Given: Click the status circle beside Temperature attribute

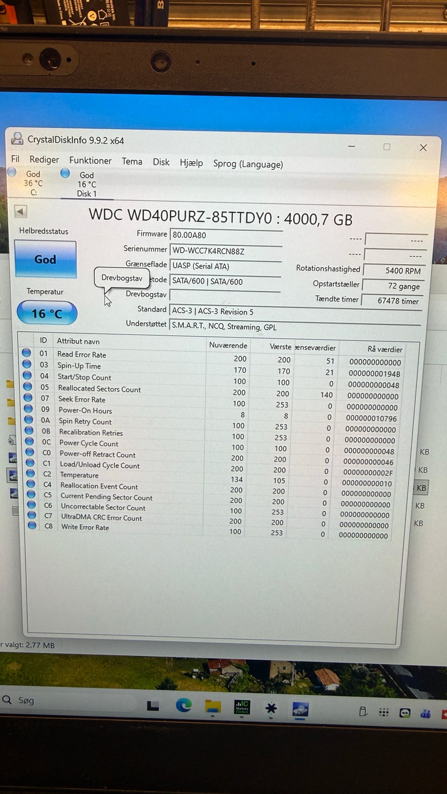Looking at the screenshot, I should click(x=31, y=474).
